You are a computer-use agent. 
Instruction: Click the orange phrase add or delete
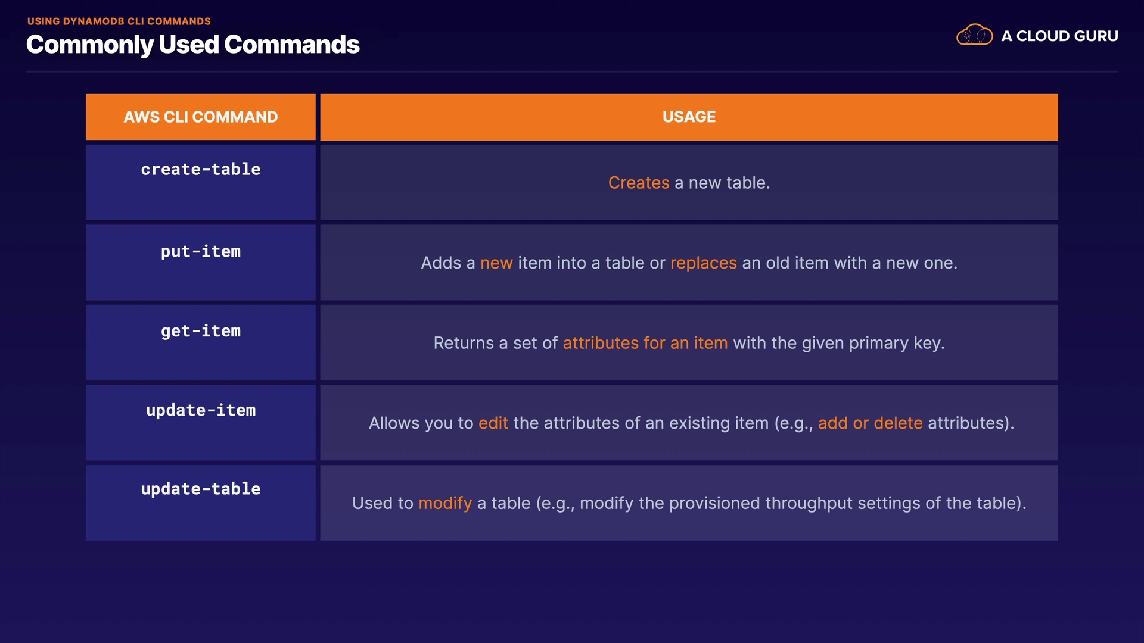[x=870, y=423]
